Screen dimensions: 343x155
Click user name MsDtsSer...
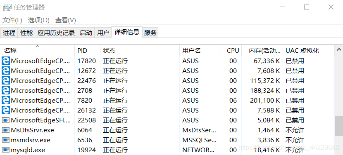click(x=199, y=130)
